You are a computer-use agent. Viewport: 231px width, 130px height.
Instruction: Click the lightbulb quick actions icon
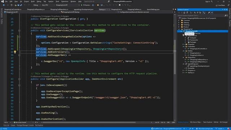pyautogui.click(x=15, y=52)
